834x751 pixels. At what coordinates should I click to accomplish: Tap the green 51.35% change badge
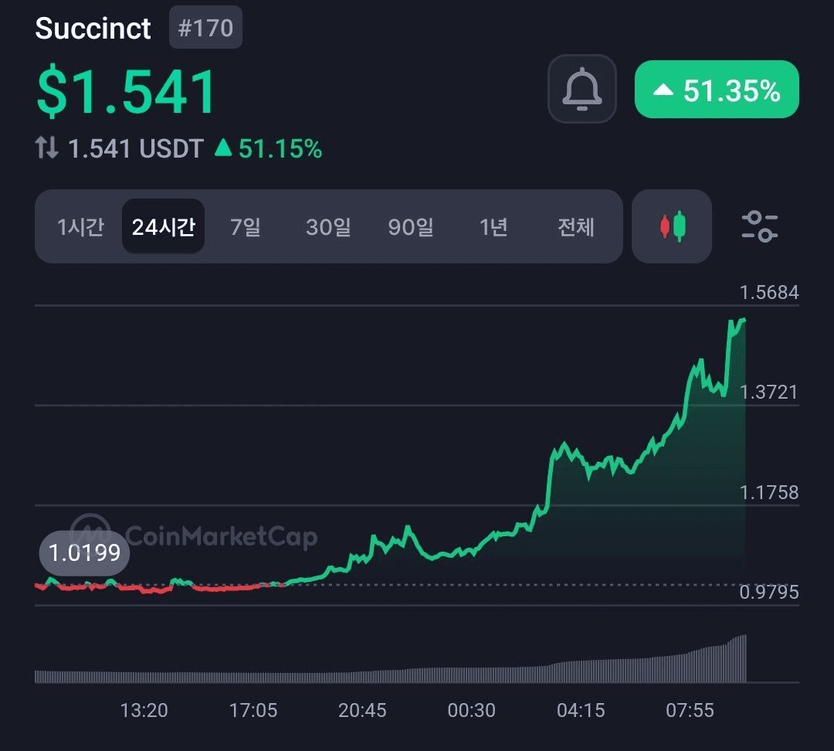click(717, 90)
